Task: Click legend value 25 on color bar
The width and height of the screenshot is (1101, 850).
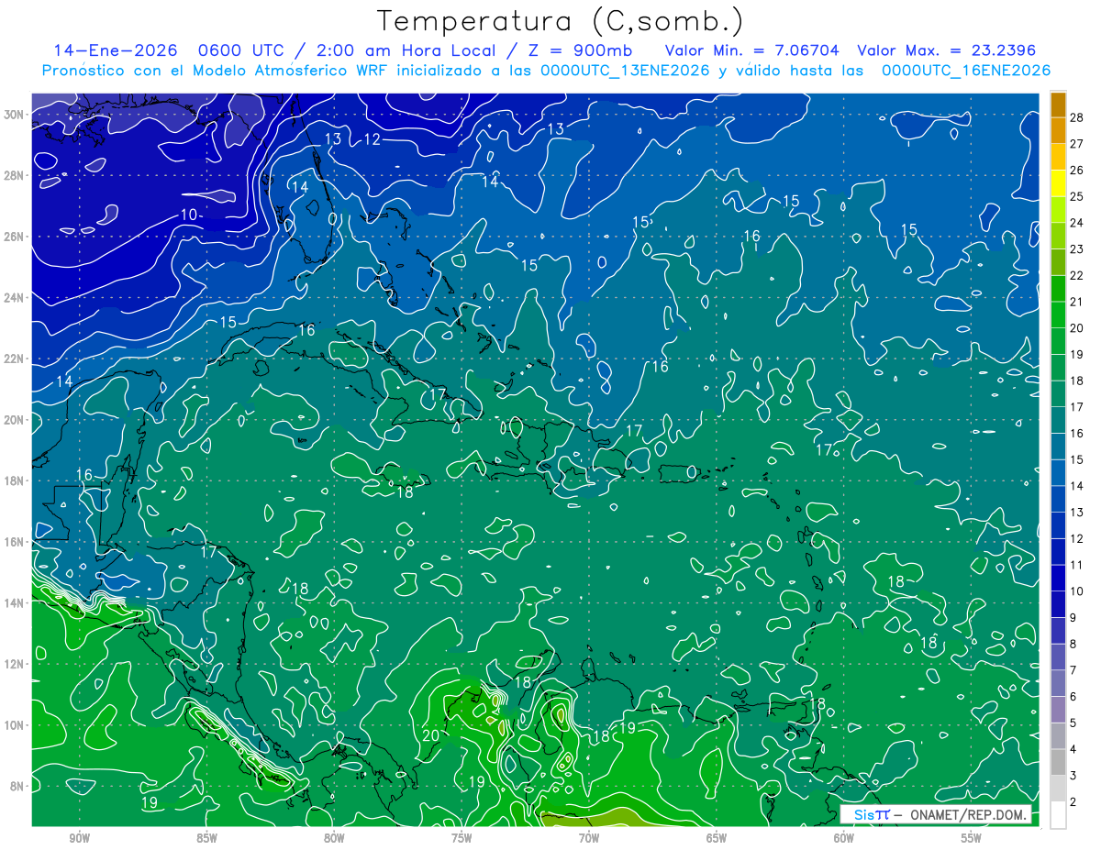Action: pyautogui.click(x=1077, y=196)
